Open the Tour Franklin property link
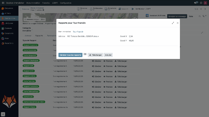209x117 pixels. [78, 32]
